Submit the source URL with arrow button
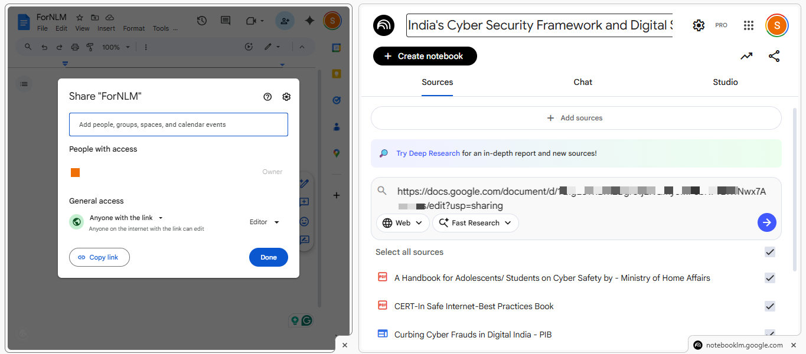 pyautogui.click(x=766, y=222)
